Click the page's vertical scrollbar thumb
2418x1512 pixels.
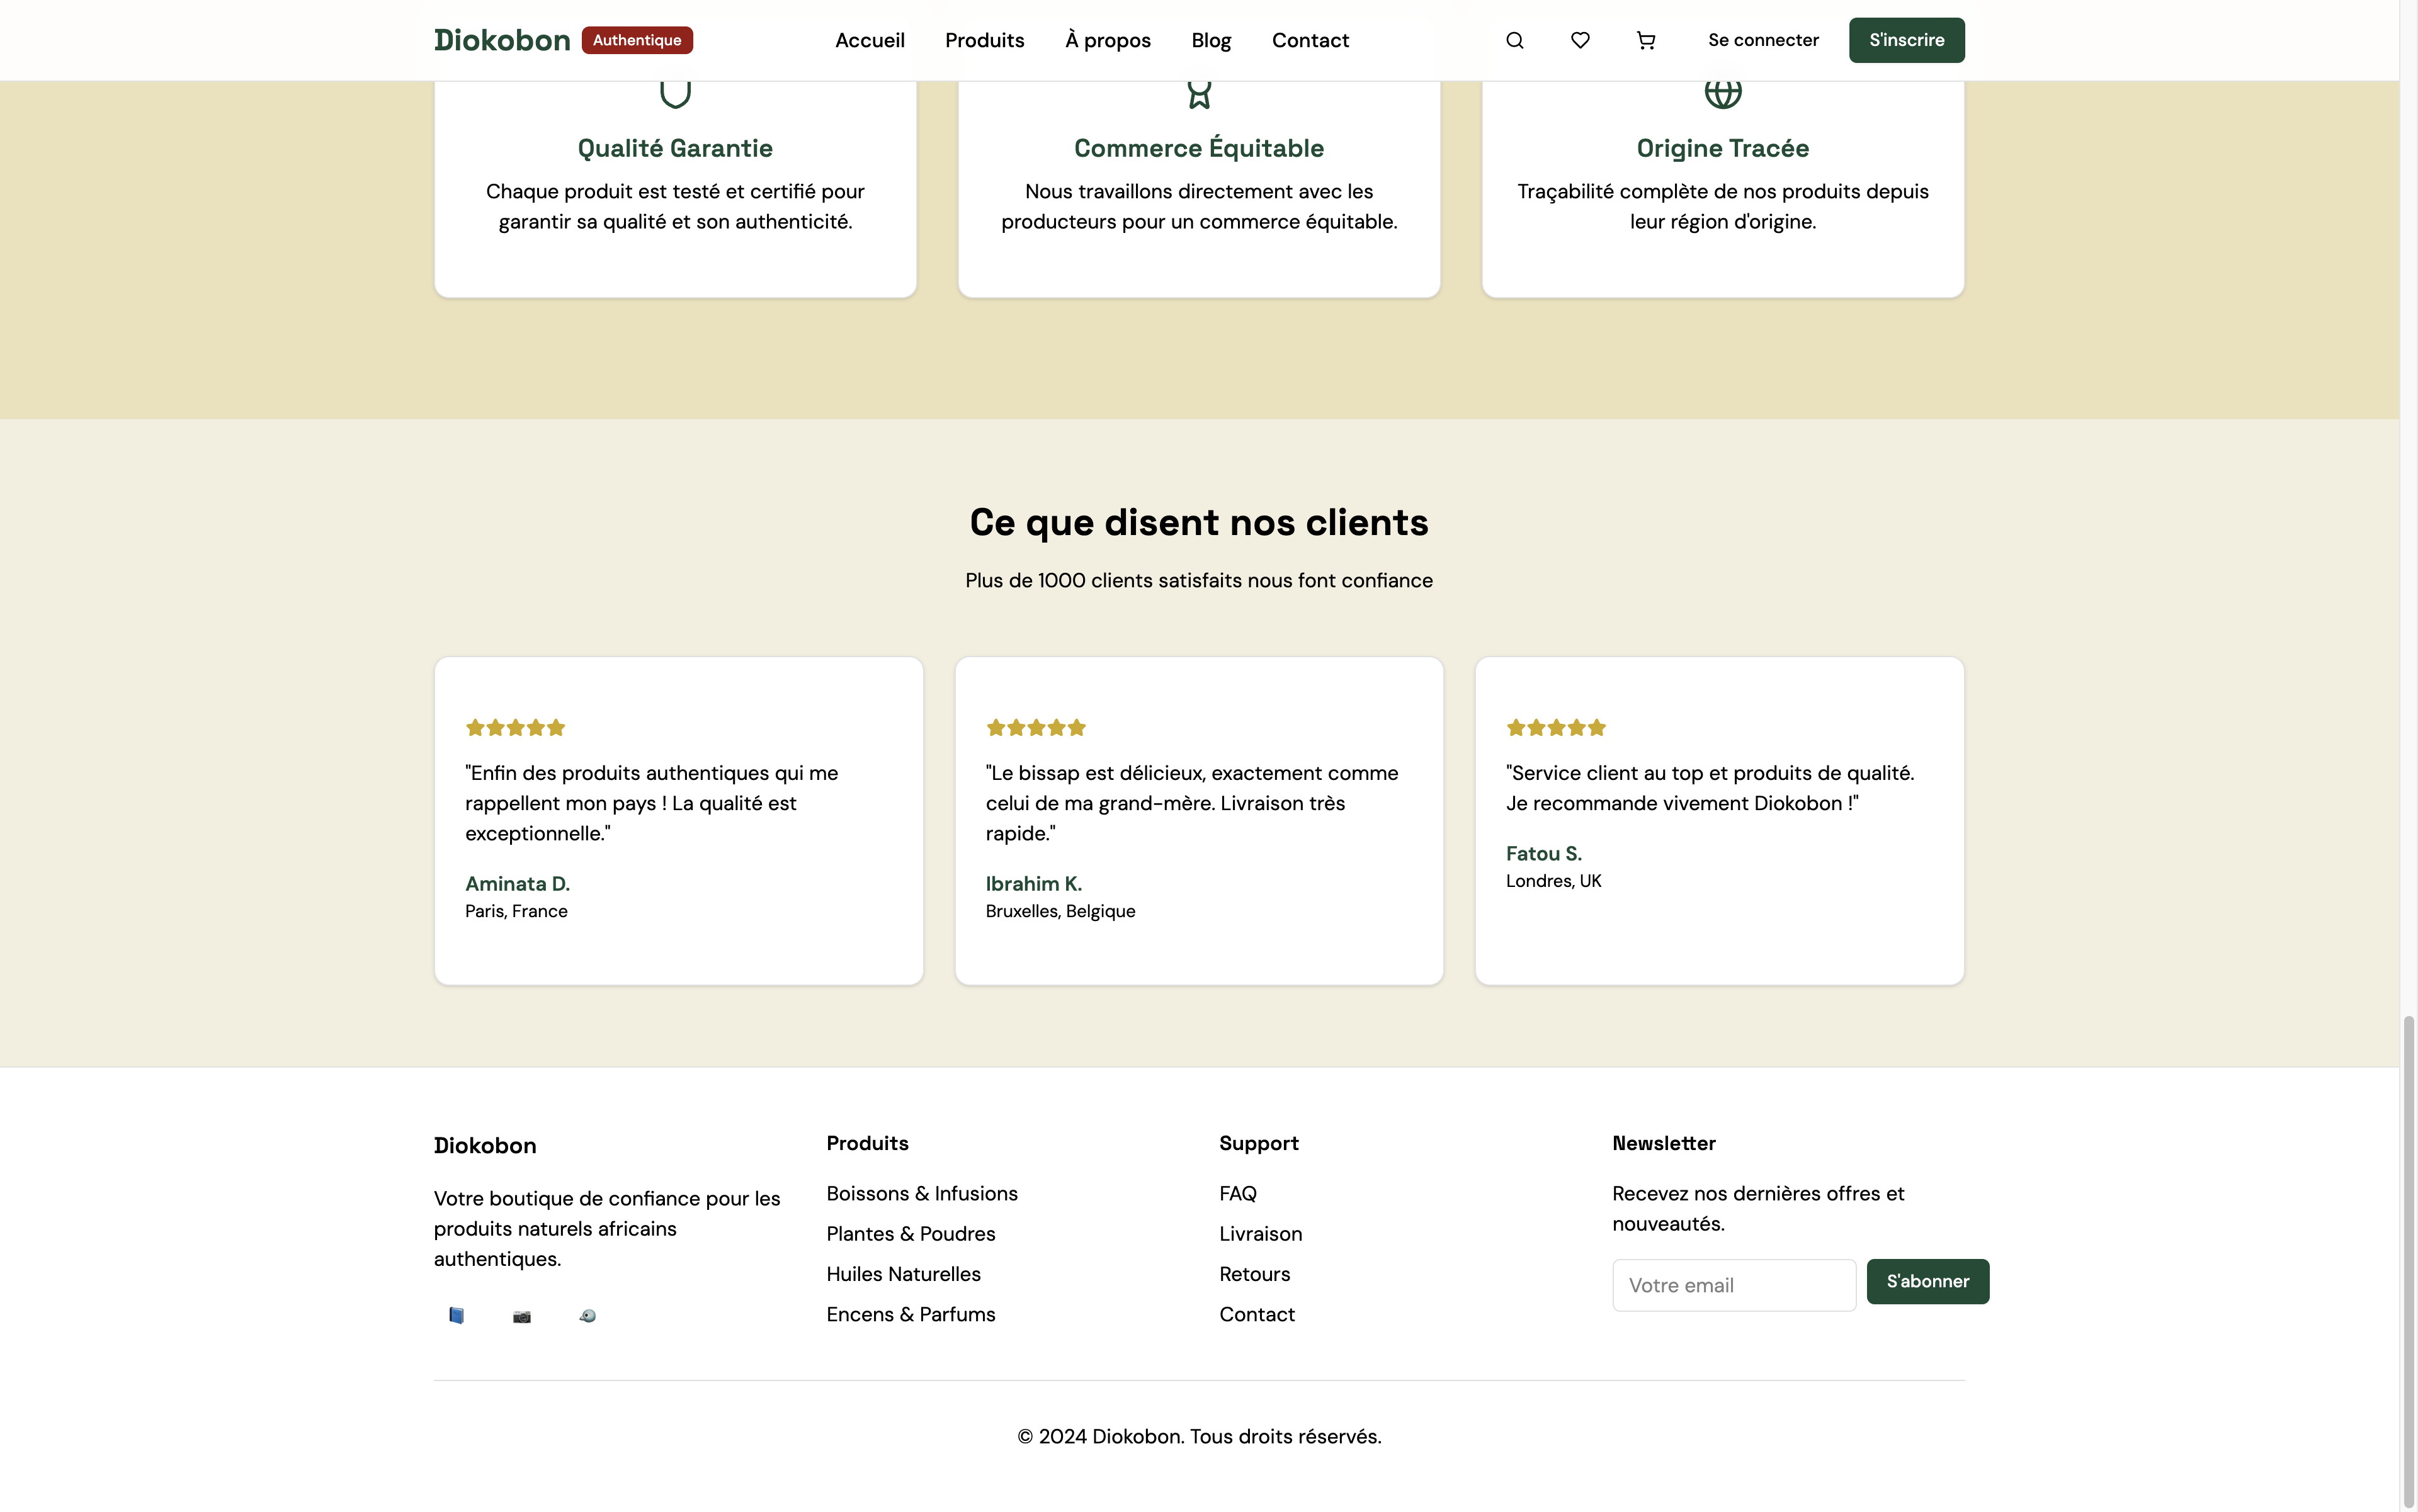(2408, 1260)
